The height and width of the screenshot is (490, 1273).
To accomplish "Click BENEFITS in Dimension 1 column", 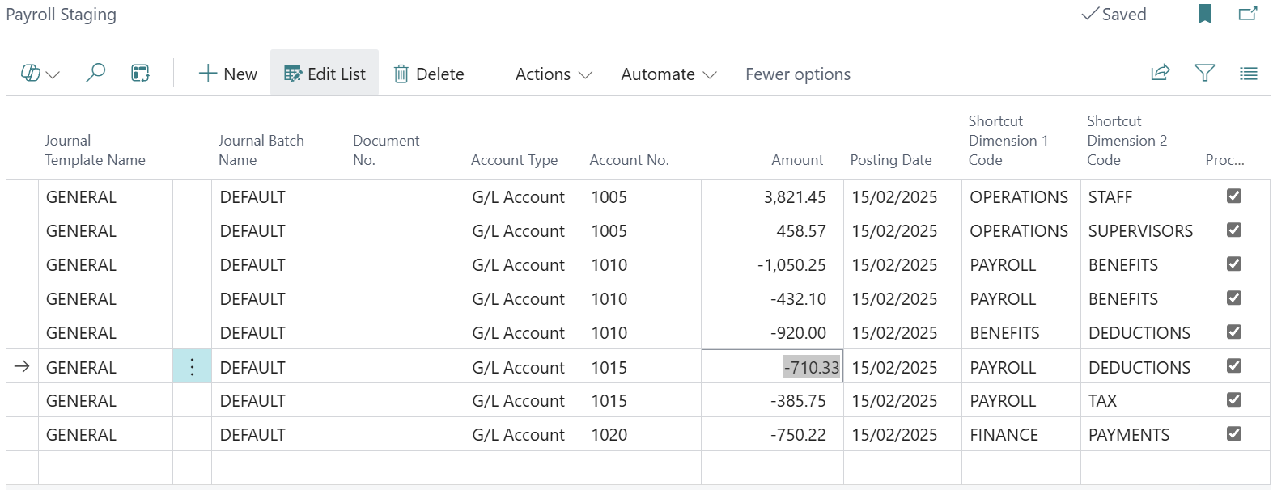I will coord(1021,332).
